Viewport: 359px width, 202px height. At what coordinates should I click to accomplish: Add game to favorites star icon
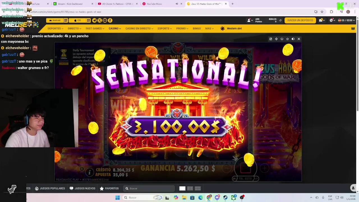[x=287, y=39]
